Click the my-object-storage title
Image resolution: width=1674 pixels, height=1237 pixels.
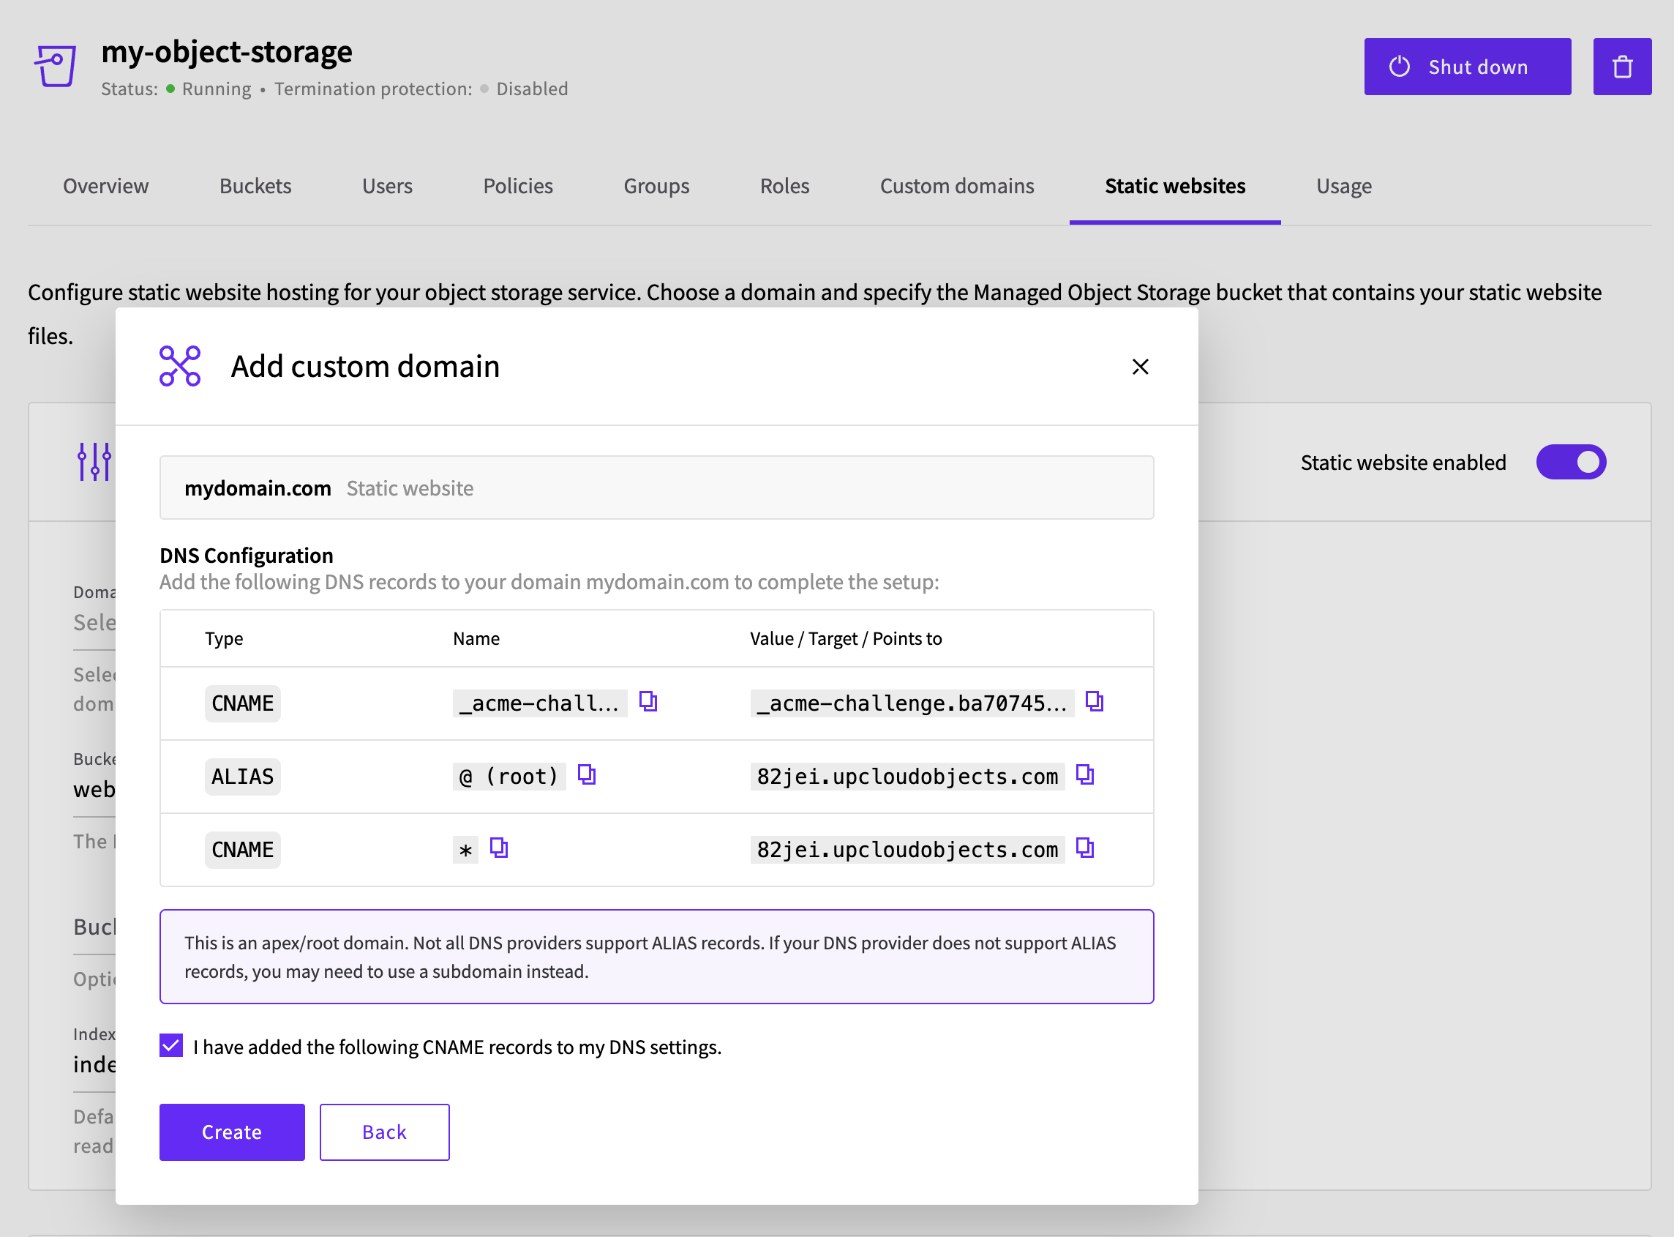coord(227,51)
